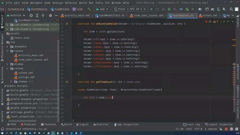240x135 pixels.
Task: Open project panel settings gear
Action: [x=50, y=15]
